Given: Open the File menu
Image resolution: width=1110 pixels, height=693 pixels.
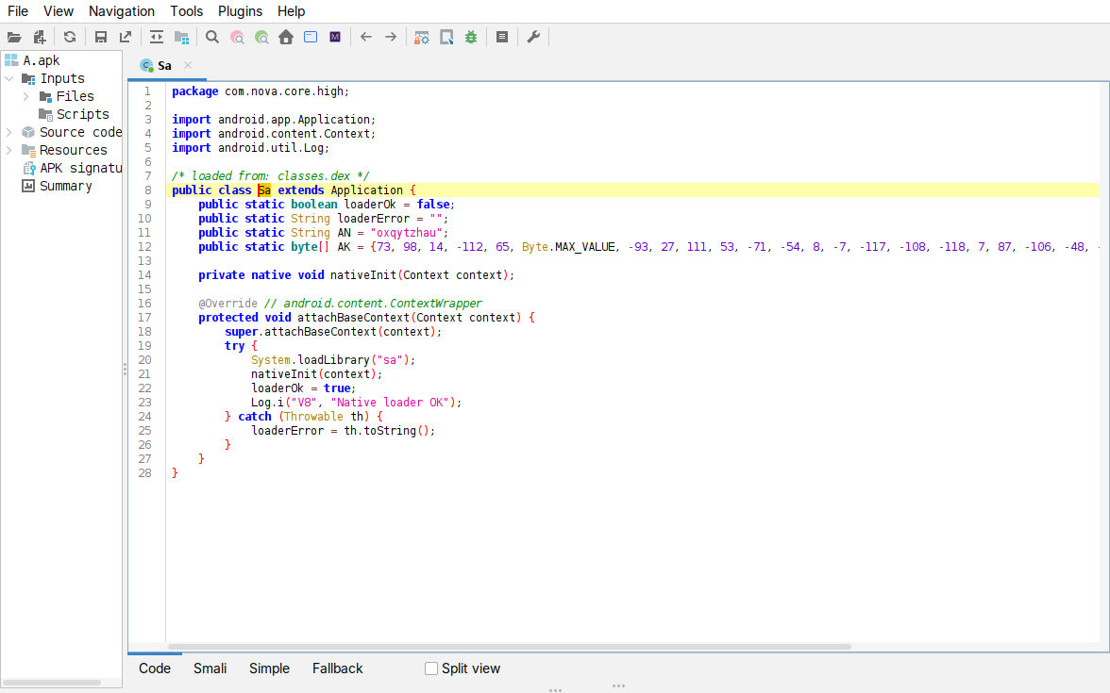Looking at the screenshot, I should tap(18, 11).
